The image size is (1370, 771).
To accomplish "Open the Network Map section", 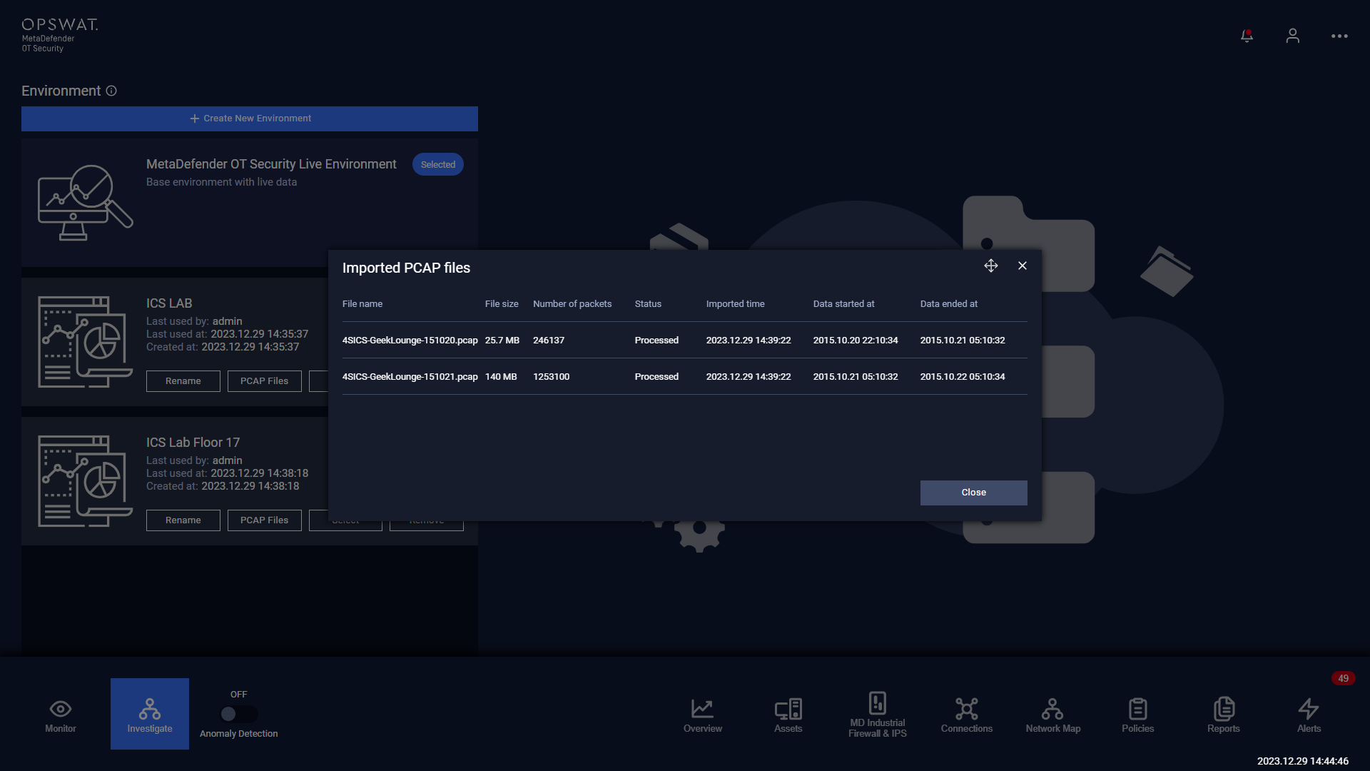I will (1053, 715).
